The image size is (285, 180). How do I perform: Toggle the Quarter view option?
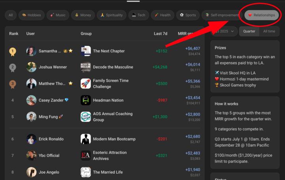click(249, 31)
